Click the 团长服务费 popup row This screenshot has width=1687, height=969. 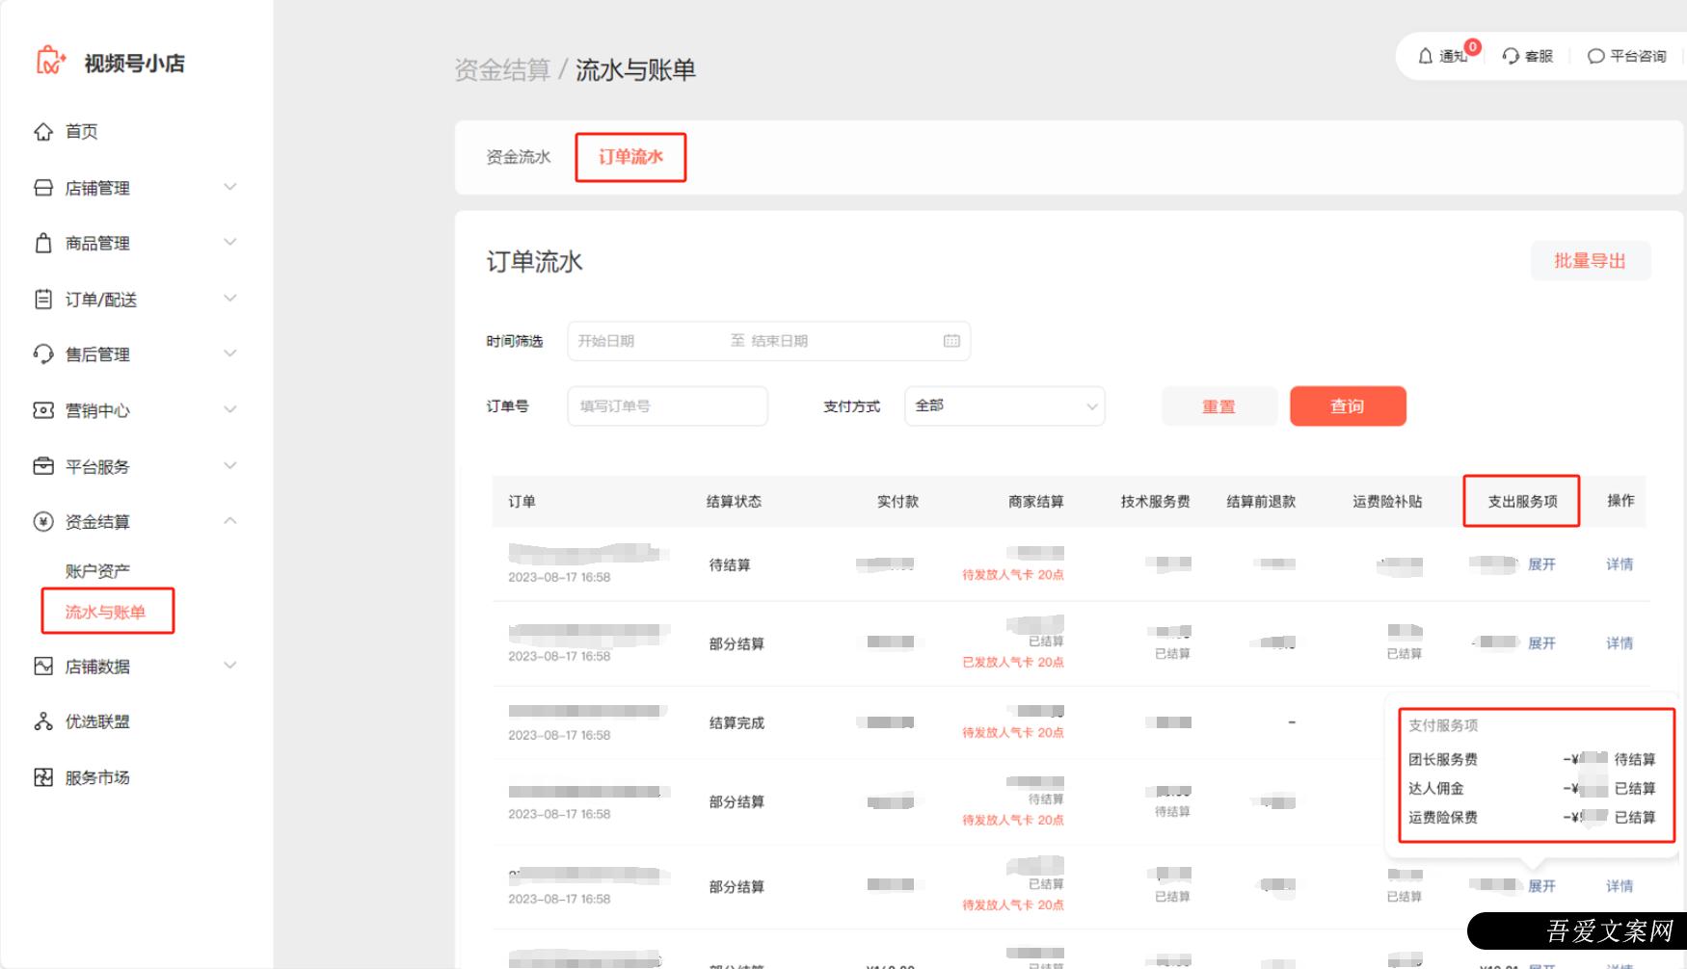point(1533,759)
